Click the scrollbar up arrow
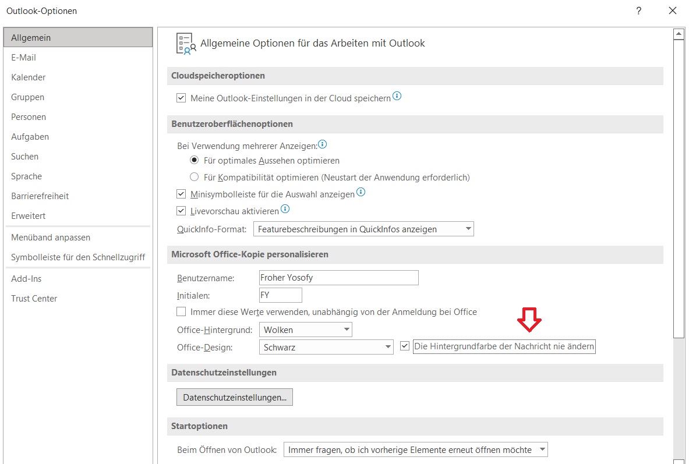The width and height of the screenshot is (689, 464). 679,34
